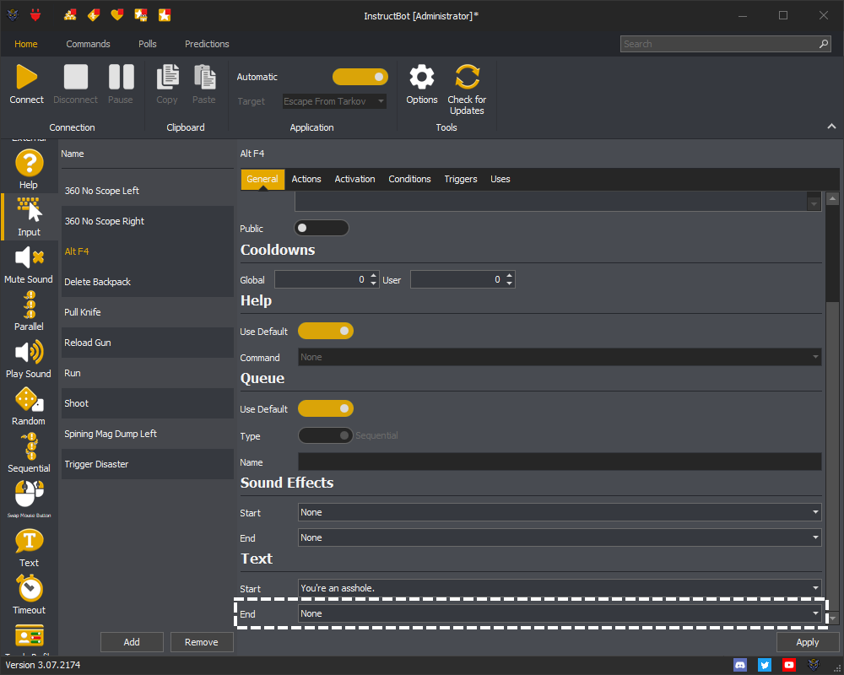Viewport: 844px width, 675px height.
Task: Open the Uses tab
Action: pos(500,179)
